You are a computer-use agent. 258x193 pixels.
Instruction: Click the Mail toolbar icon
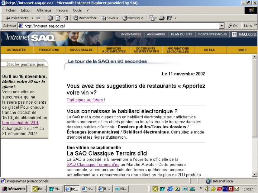coord(151,18)
